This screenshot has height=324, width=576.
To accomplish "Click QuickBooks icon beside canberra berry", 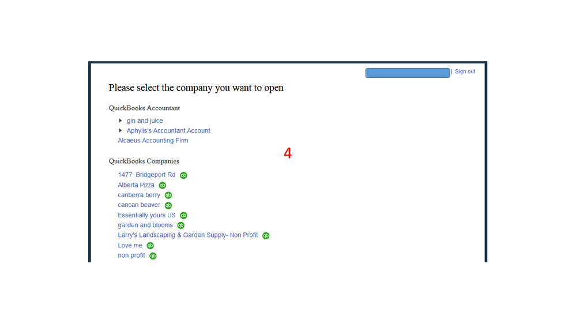I will (x=168, y=195).
